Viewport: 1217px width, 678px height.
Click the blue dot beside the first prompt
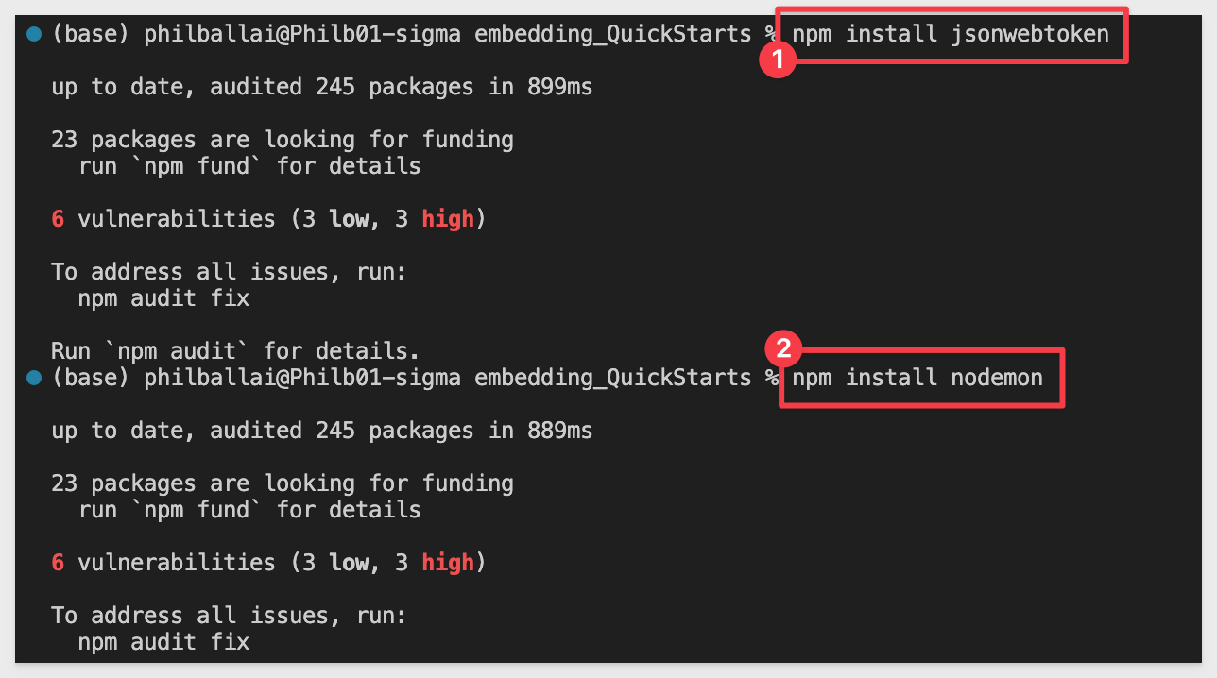35,34
